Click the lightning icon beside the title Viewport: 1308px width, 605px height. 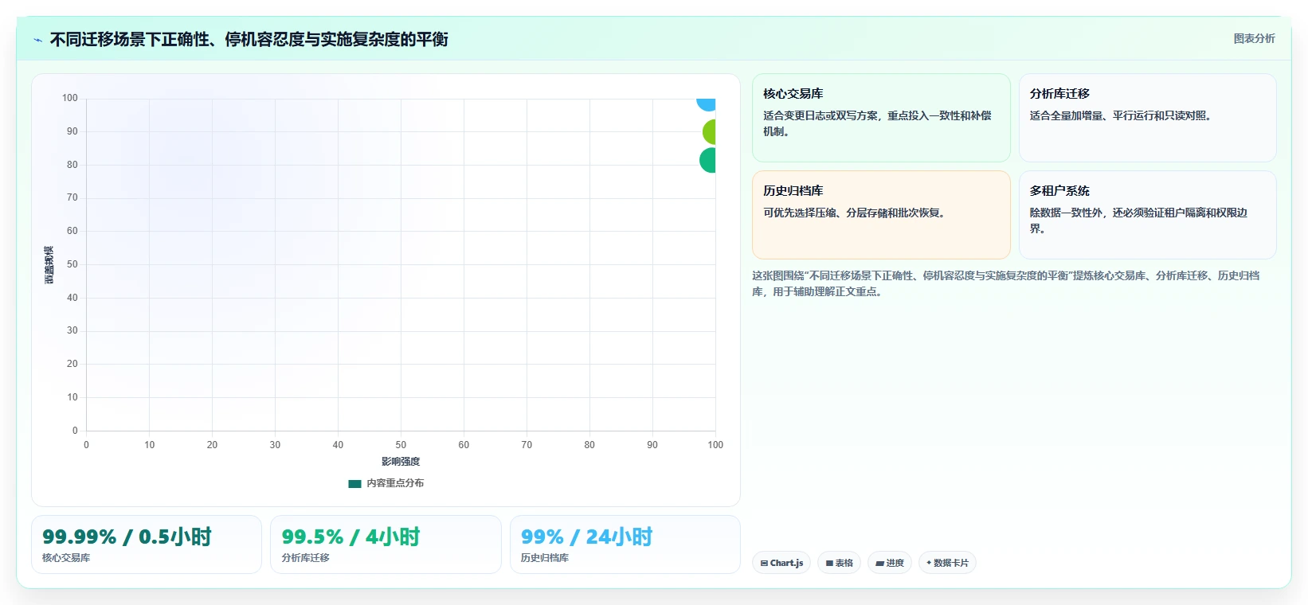37,40
